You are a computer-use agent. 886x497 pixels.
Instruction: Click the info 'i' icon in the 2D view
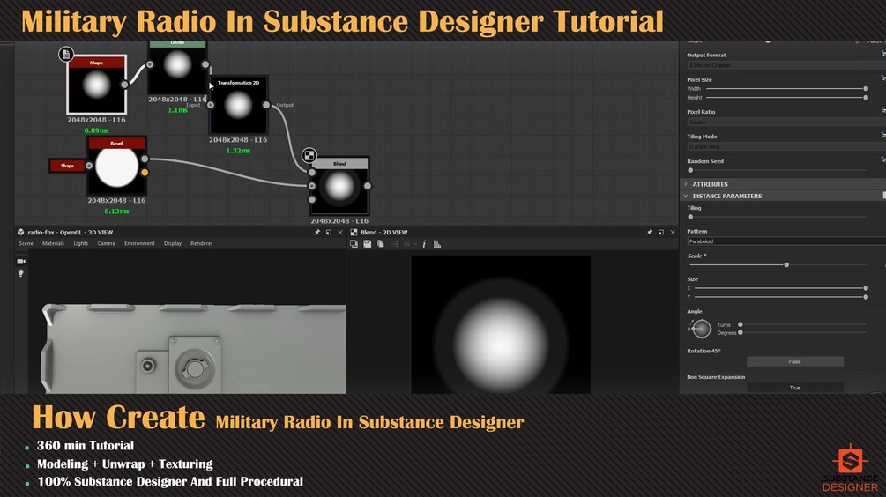pos(424,244)
